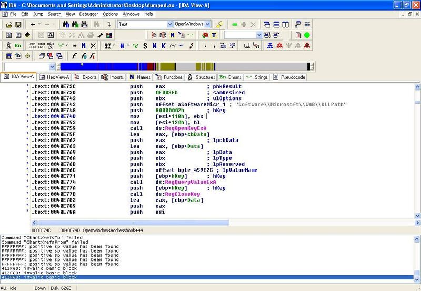Click the yellow highlighter icon
The image size is (421, 291).
click(x=219, y=24)
